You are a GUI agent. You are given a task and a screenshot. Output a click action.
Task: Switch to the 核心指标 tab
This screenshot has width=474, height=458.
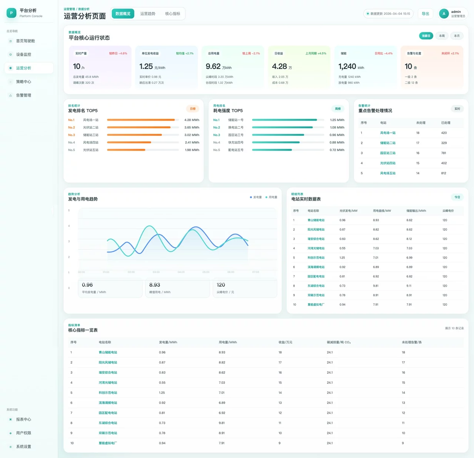click(x=173, y=14)
